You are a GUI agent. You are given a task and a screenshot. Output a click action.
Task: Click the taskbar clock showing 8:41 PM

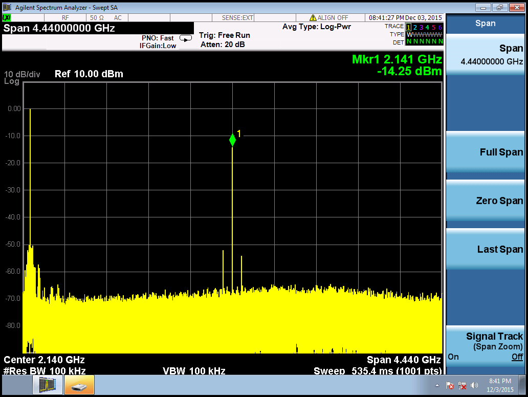click(x=500, y=385)
